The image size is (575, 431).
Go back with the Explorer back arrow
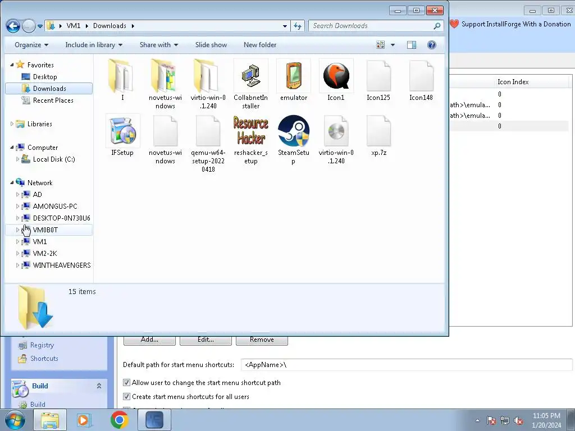click(x=13, y=26)
